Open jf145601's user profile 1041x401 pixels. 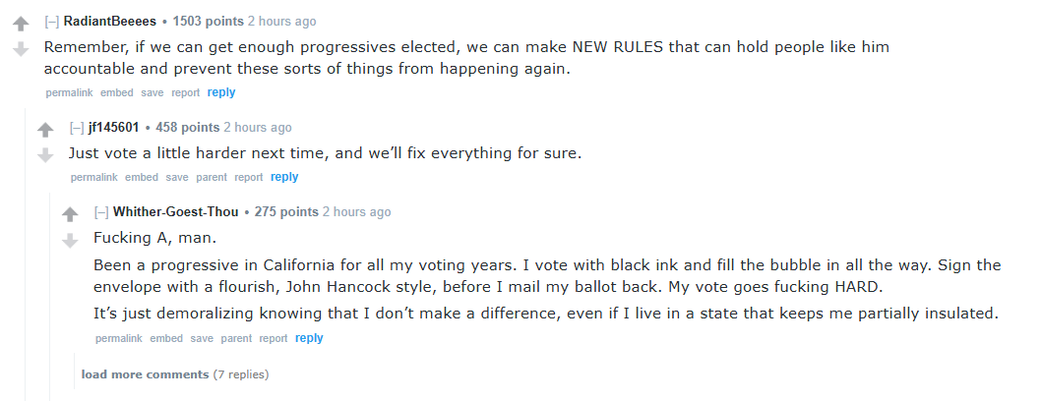[113, 127]
